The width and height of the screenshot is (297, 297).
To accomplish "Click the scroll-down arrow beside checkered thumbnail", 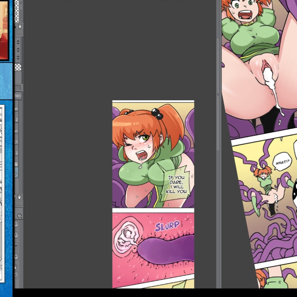I will click(21, 20).
